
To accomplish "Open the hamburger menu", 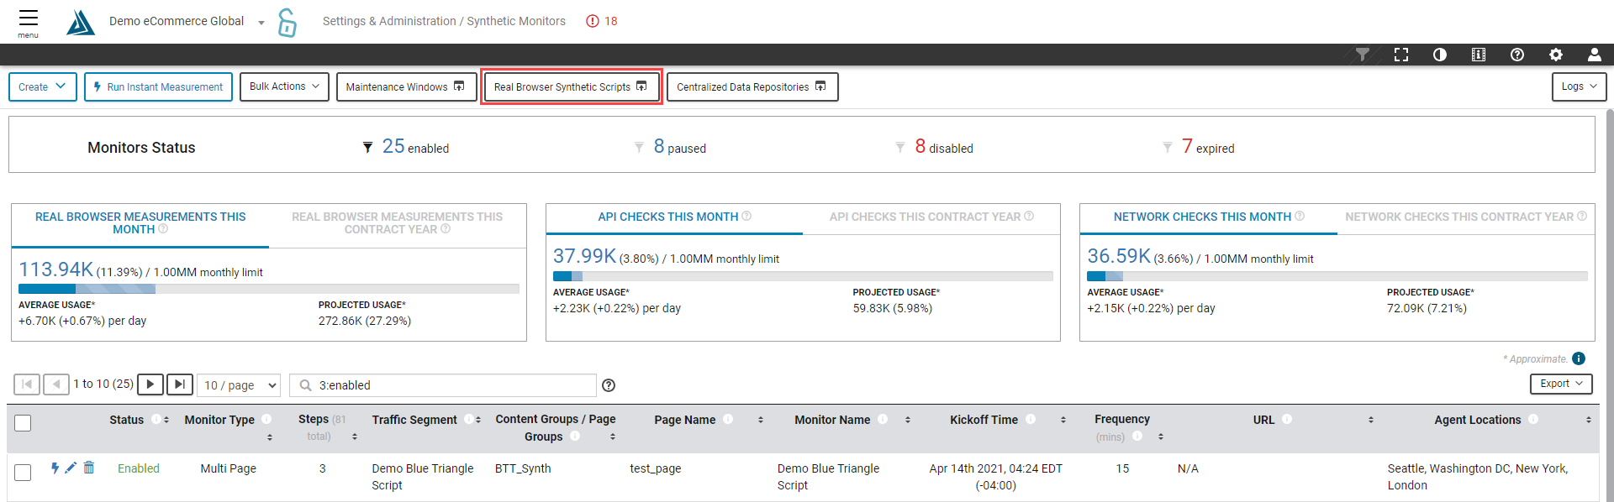I will coord(28,21).
